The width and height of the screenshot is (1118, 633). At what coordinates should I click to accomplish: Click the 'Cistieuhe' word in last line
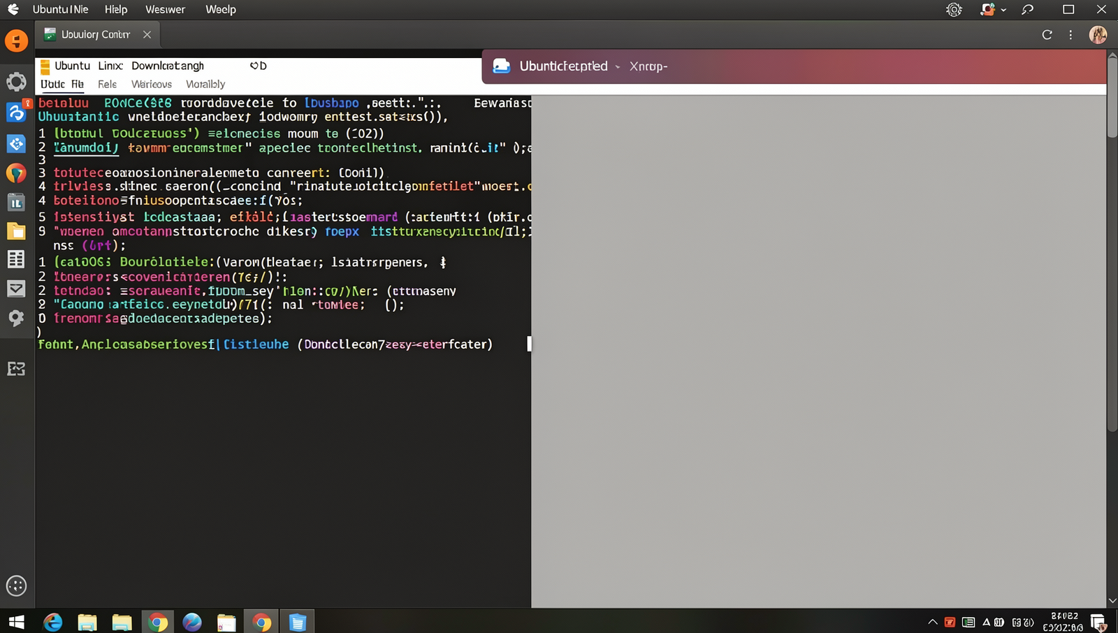(256, 344)
